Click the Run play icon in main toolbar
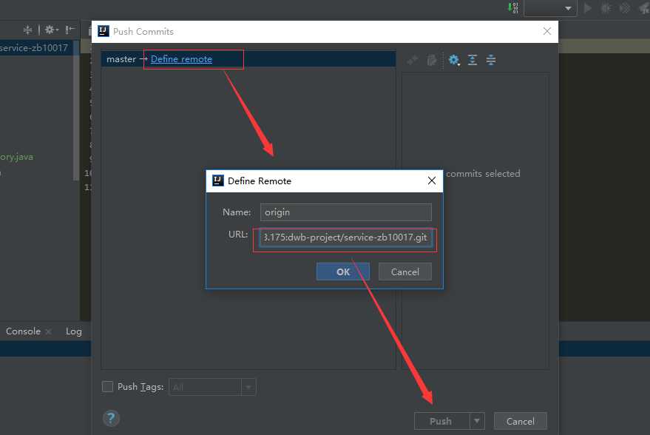 [x=587, y=8]
